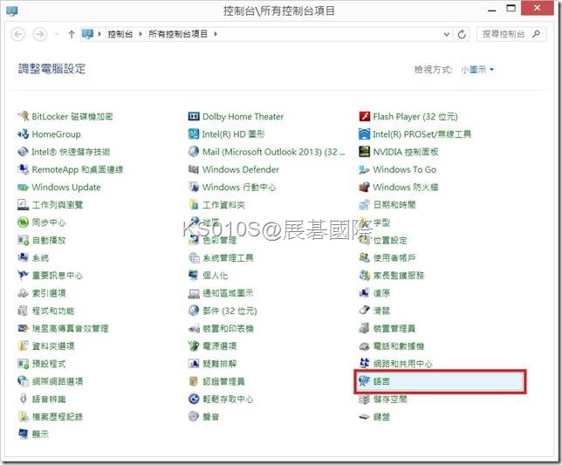Open the recent locations dropdown arrow

point(56,34)
